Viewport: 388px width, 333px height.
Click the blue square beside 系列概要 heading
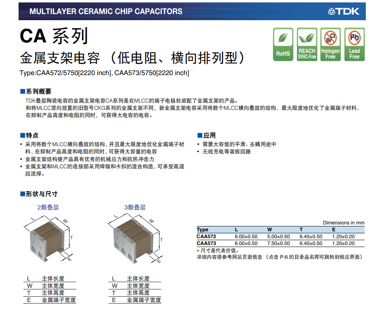[x=22, y=92]
